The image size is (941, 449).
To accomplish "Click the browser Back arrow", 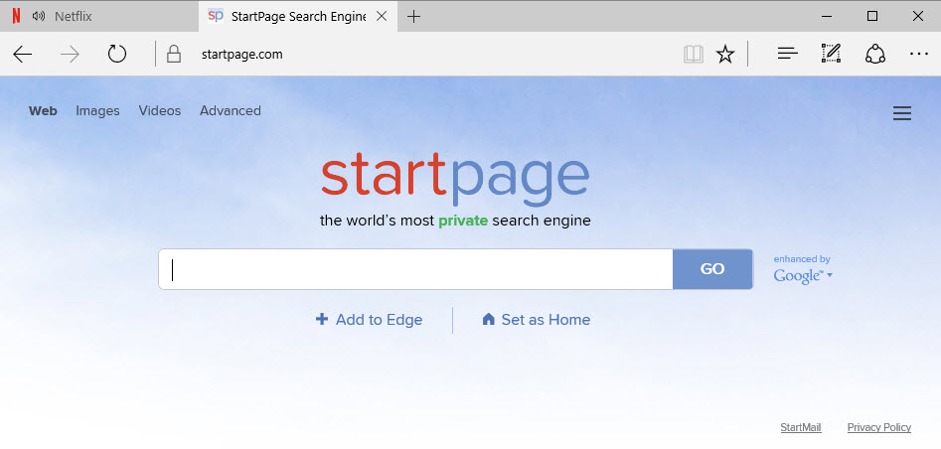I will (x=23, y=55).
